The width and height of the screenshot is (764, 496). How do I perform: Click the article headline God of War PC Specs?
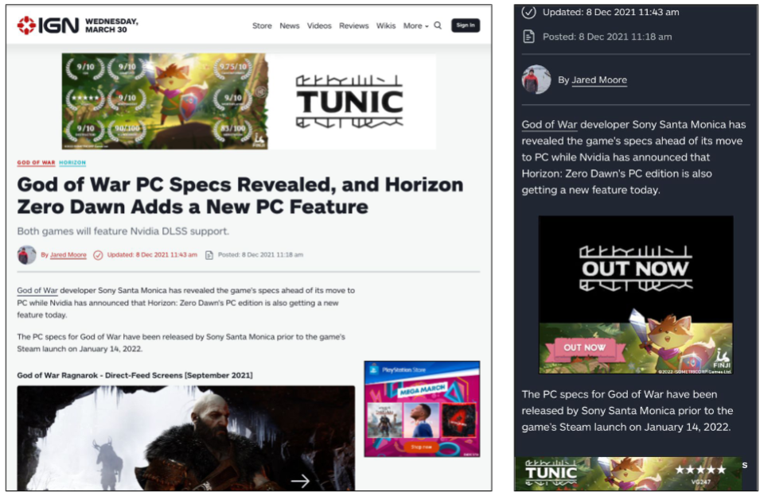(x=240, y=196)
